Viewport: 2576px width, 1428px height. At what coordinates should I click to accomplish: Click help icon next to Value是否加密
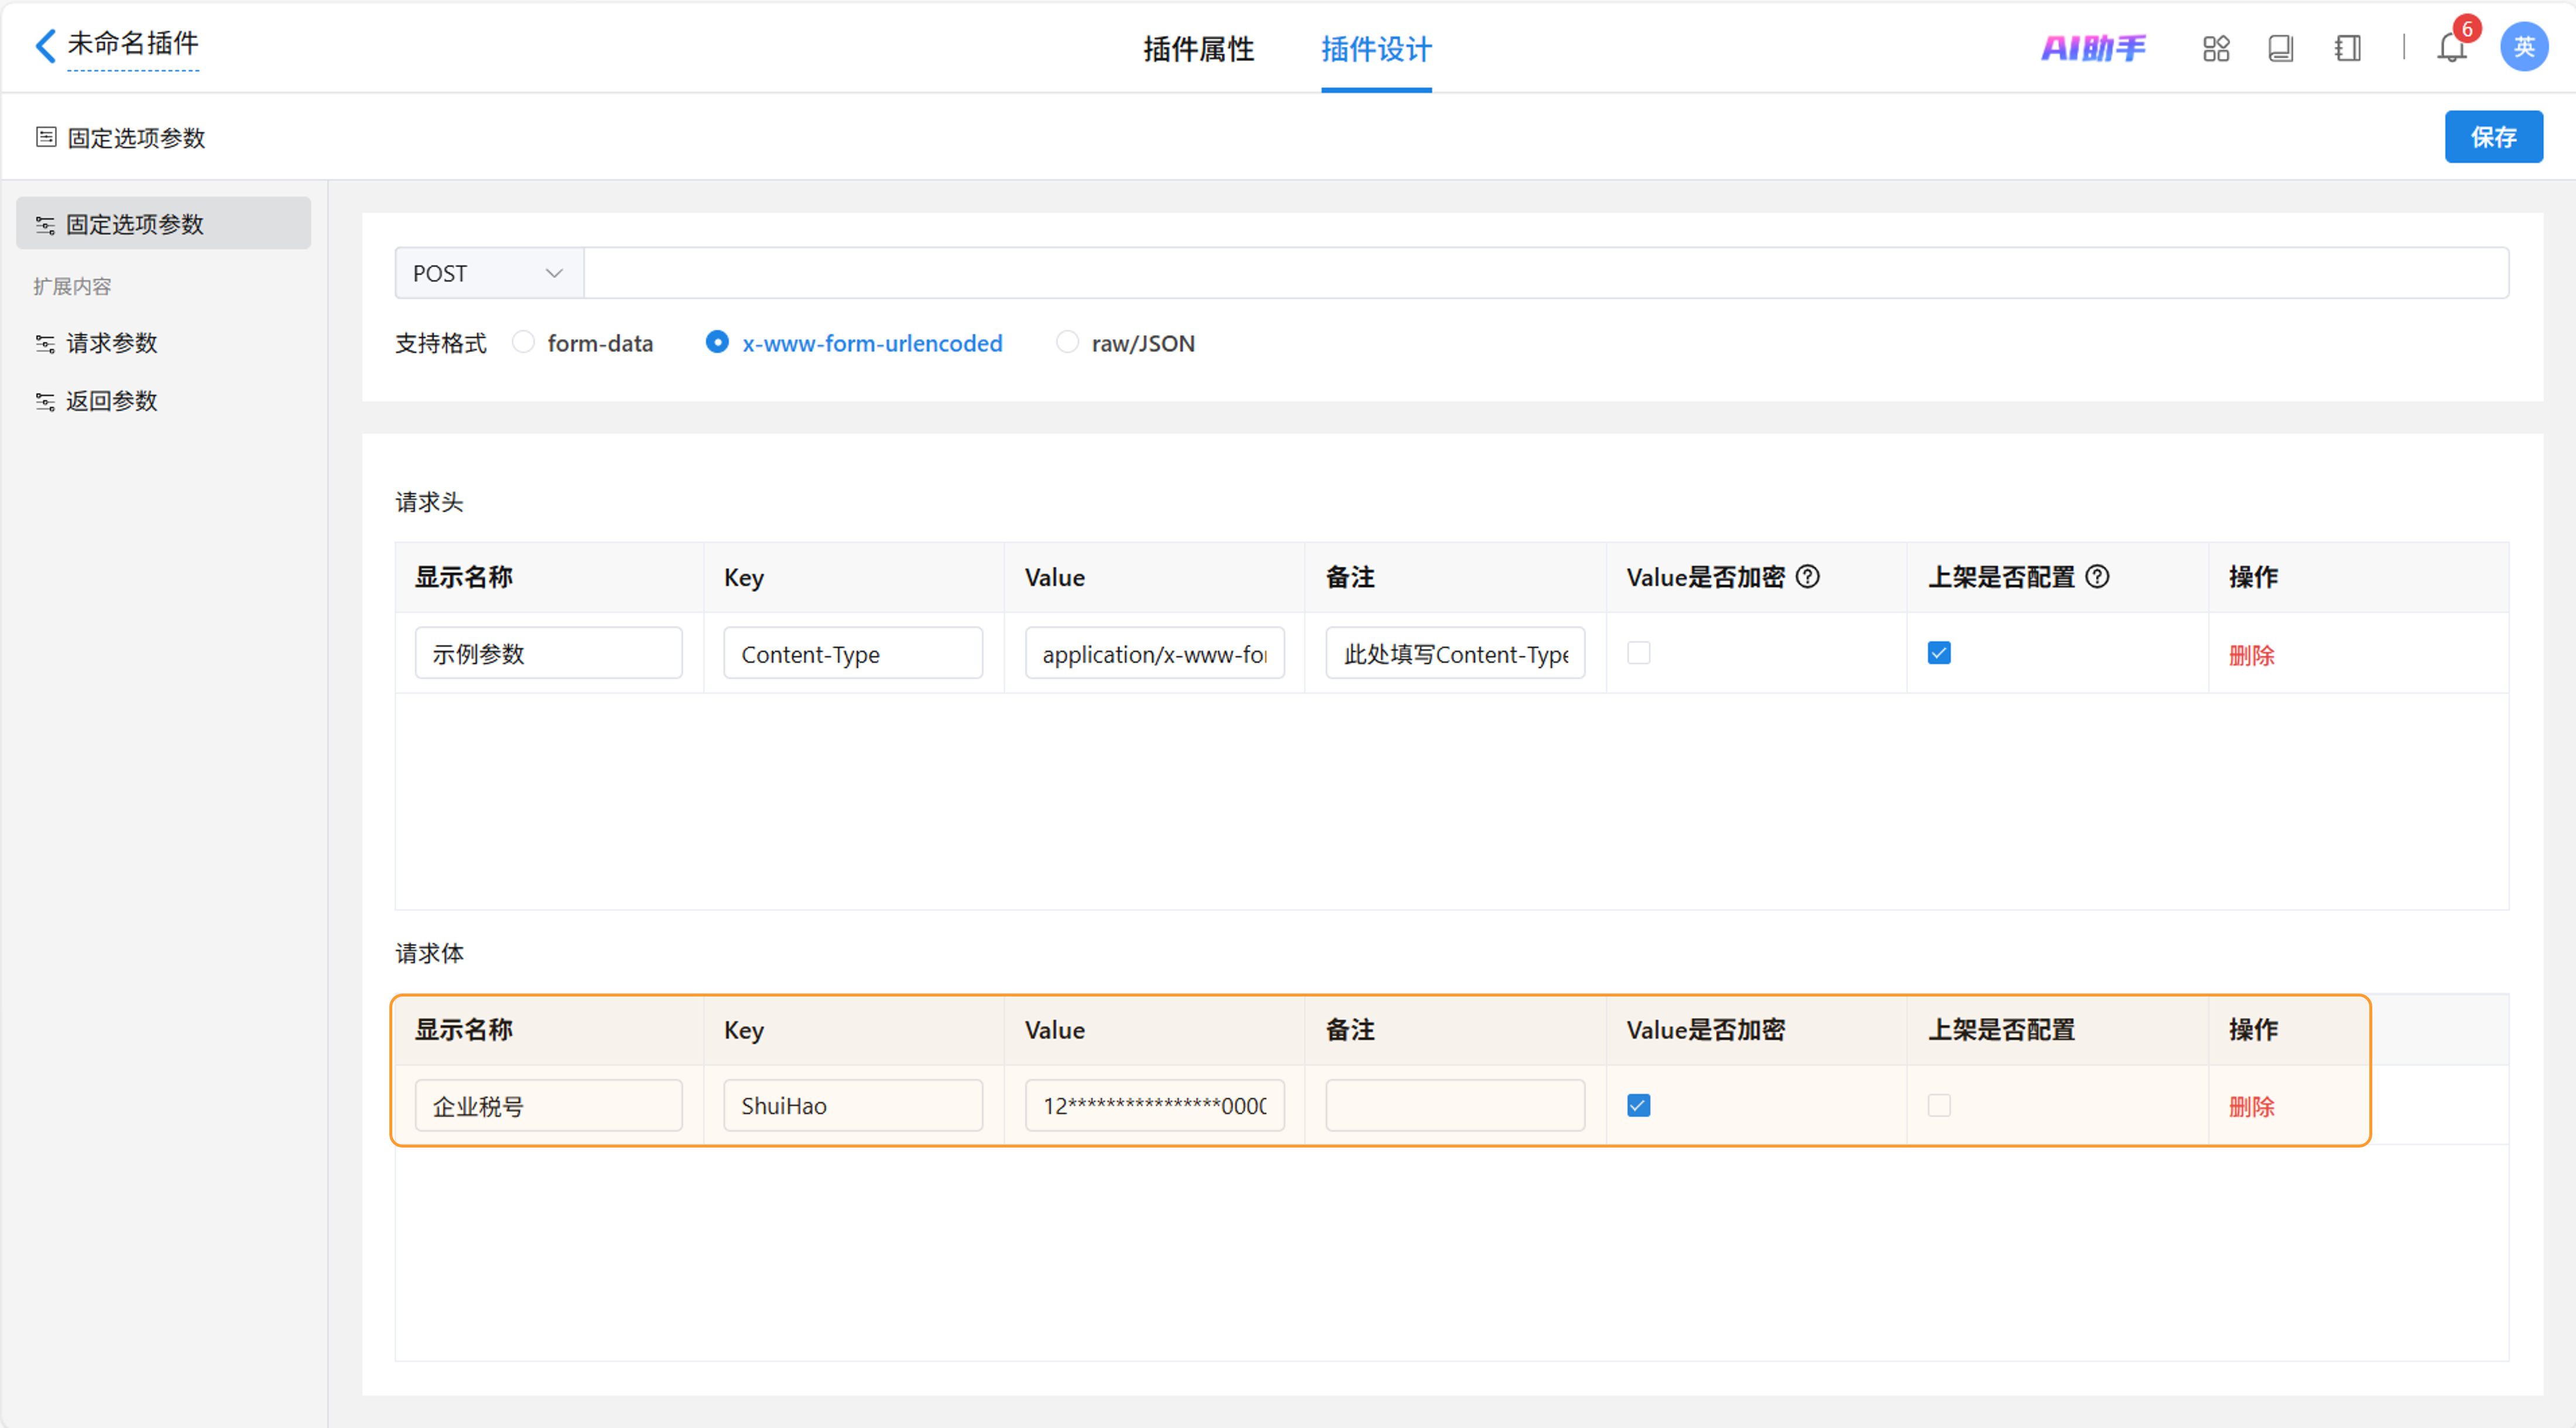(1808, 577)
